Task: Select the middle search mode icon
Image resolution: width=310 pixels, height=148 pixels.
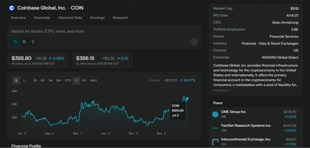Action: 24,41
